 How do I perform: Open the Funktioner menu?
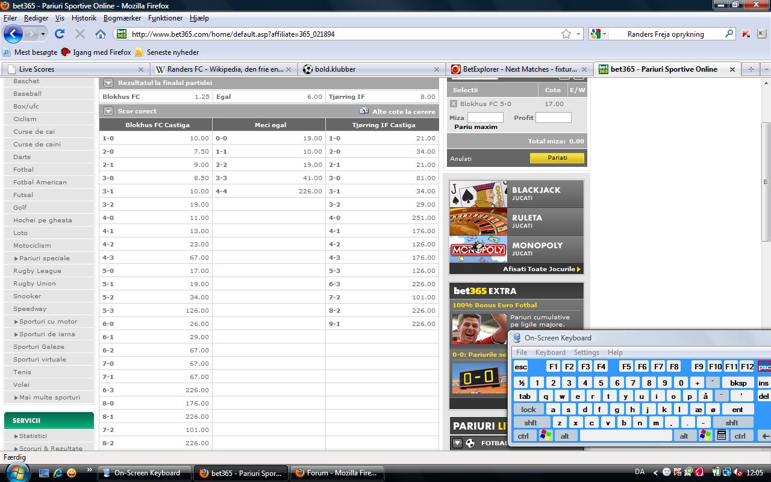pyautogui.click(x=166, y=18)
